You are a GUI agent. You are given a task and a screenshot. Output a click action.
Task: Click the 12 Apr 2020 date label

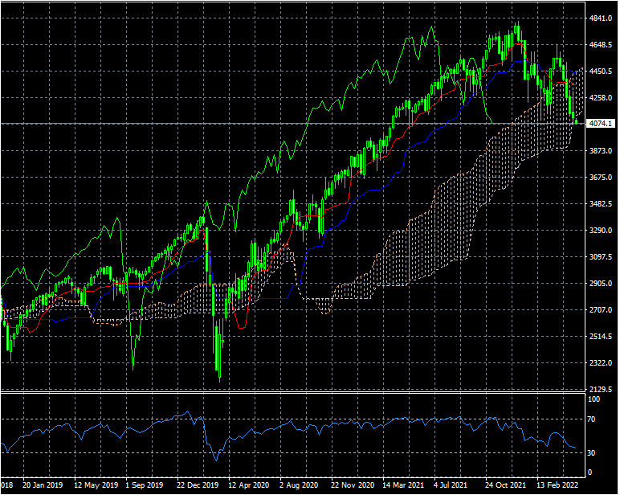coord(249,485)
